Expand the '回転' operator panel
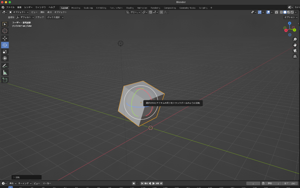 (26, 177)
